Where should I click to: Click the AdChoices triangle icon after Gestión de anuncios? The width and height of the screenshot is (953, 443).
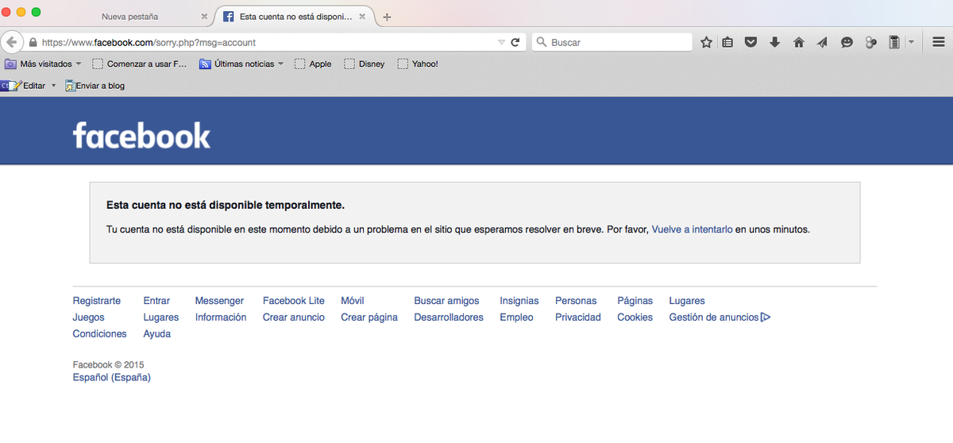[766, 317]
